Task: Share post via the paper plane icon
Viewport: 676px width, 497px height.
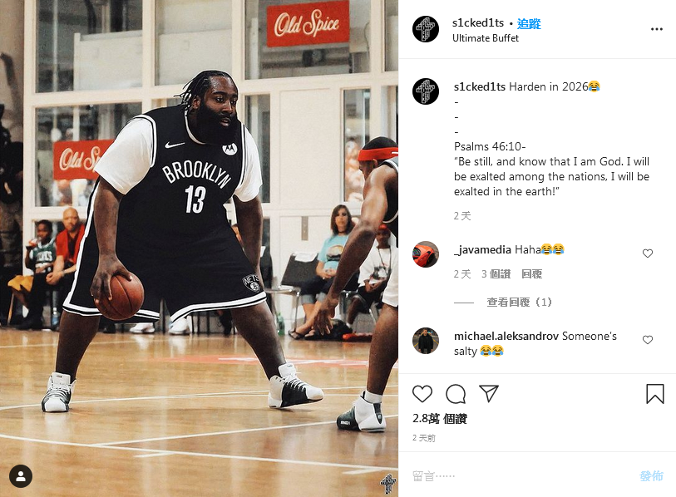Action: tap(489, 393)
